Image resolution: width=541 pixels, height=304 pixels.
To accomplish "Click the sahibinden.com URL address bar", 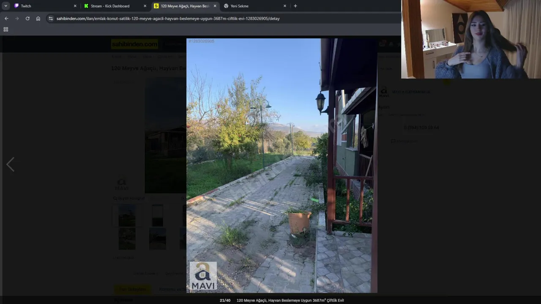I will [168, 19].
